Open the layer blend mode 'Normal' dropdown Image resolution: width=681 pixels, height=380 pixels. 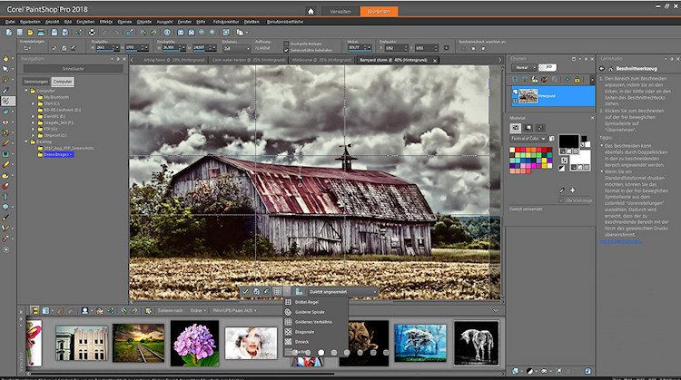(523, 67)
